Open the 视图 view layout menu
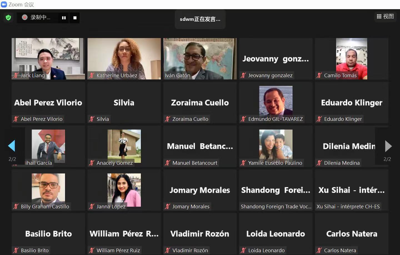Viewport: 400px width, 255px height. [x=385, y=16]
